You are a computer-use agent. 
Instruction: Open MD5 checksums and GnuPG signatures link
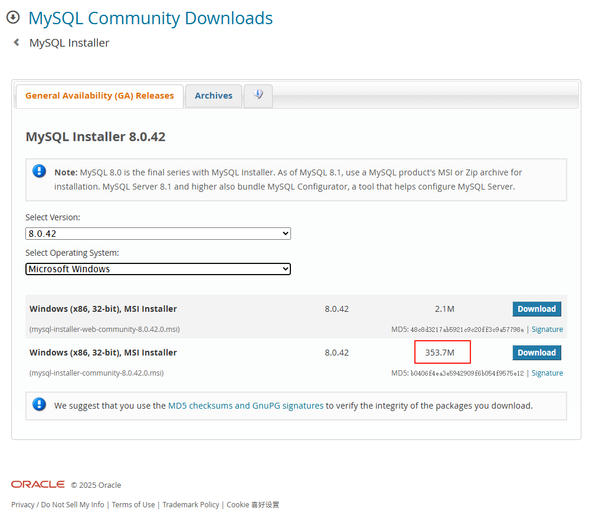coord(246,406)
